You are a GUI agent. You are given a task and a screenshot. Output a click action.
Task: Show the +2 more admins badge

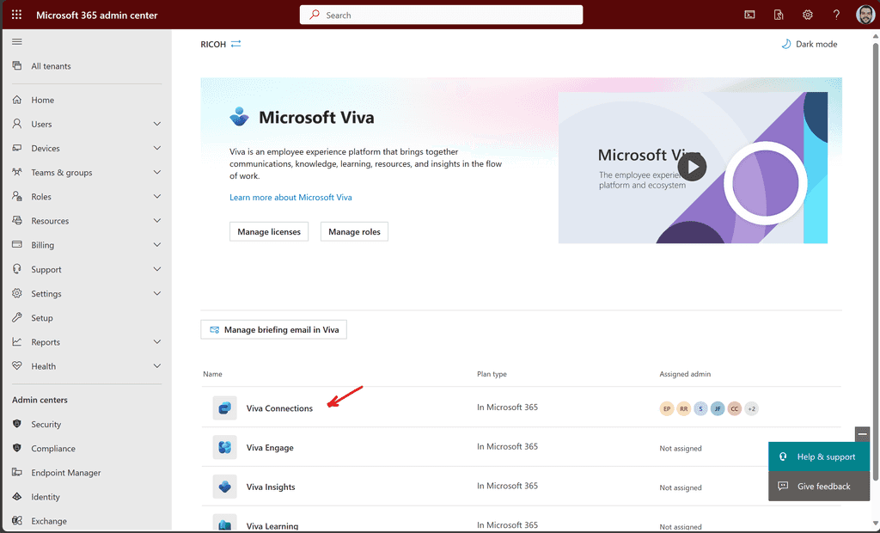coord(751,408)
